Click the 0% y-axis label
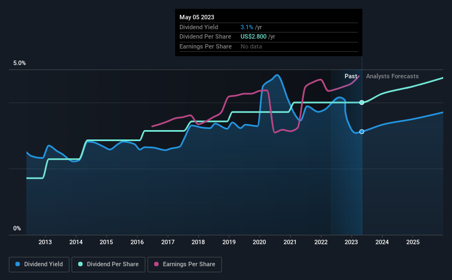 click(17, 228)
